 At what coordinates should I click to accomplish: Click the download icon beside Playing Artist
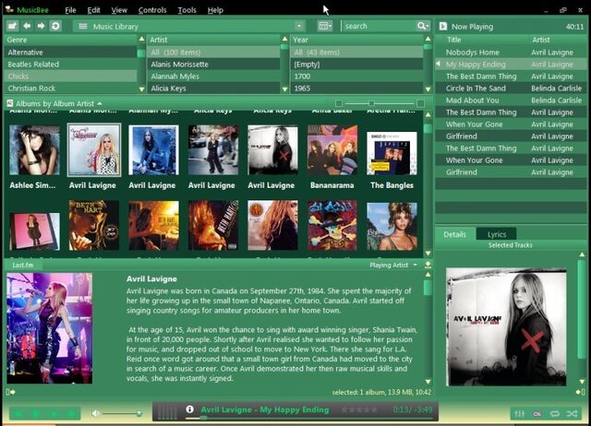[428, 265]
